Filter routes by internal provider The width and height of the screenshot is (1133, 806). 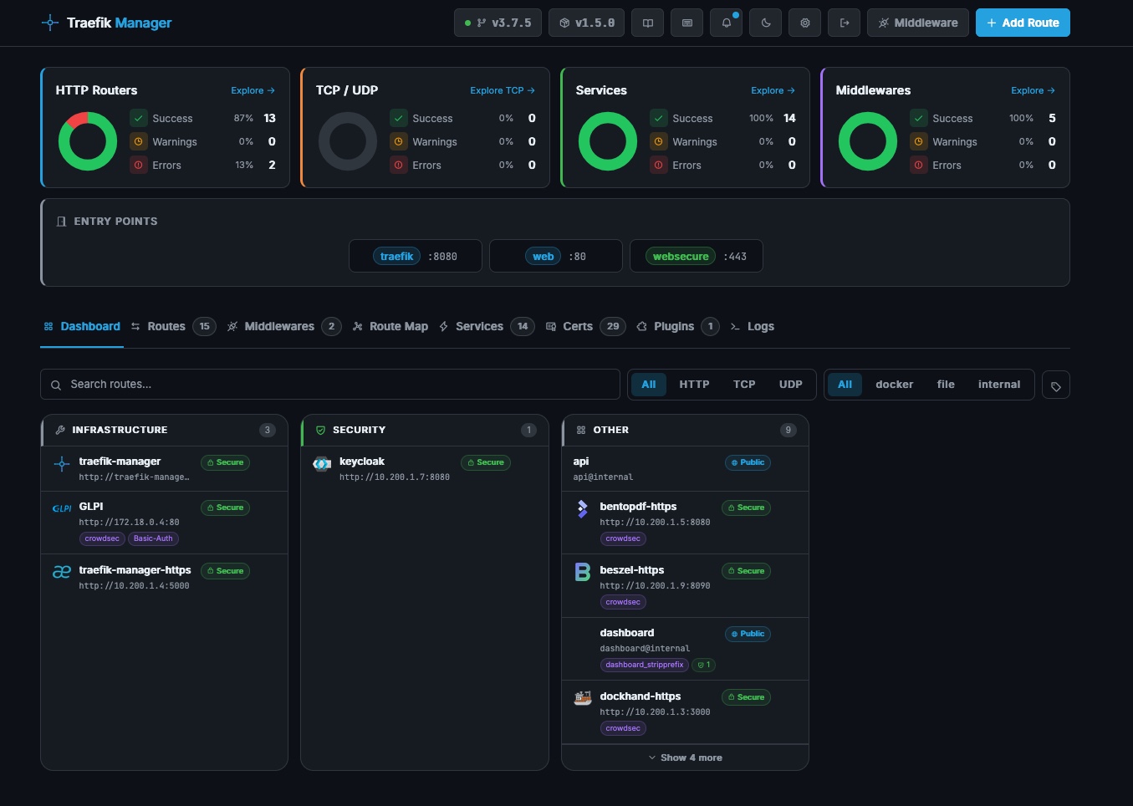tap(999, 385)
